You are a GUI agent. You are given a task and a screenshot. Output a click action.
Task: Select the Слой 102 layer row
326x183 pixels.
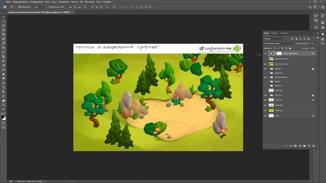(x=289, y=90)
